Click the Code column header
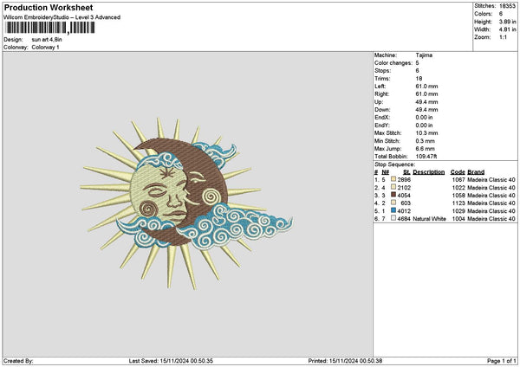Viewport: 520px width, 367px height. click(458, 172)
